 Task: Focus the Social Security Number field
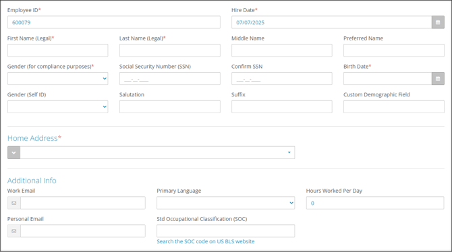tap(170, 79)
